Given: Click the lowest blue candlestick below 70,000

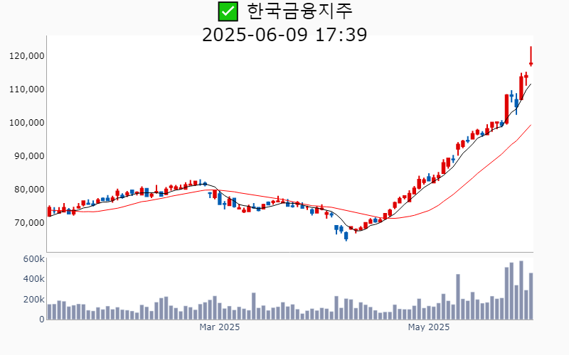Looking at the screenshot, I should click(346, 236).
